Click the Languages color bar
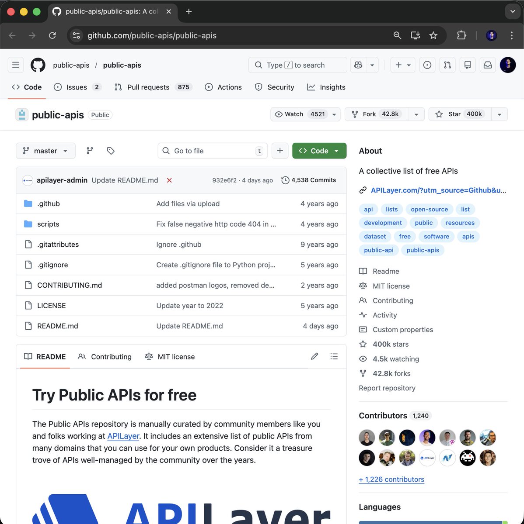 [x=433, y=522]
